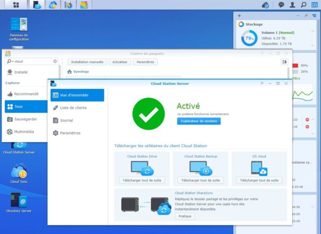Open user options person icon
The width and height of the screenshot is (321, 234).
[292, 5]
